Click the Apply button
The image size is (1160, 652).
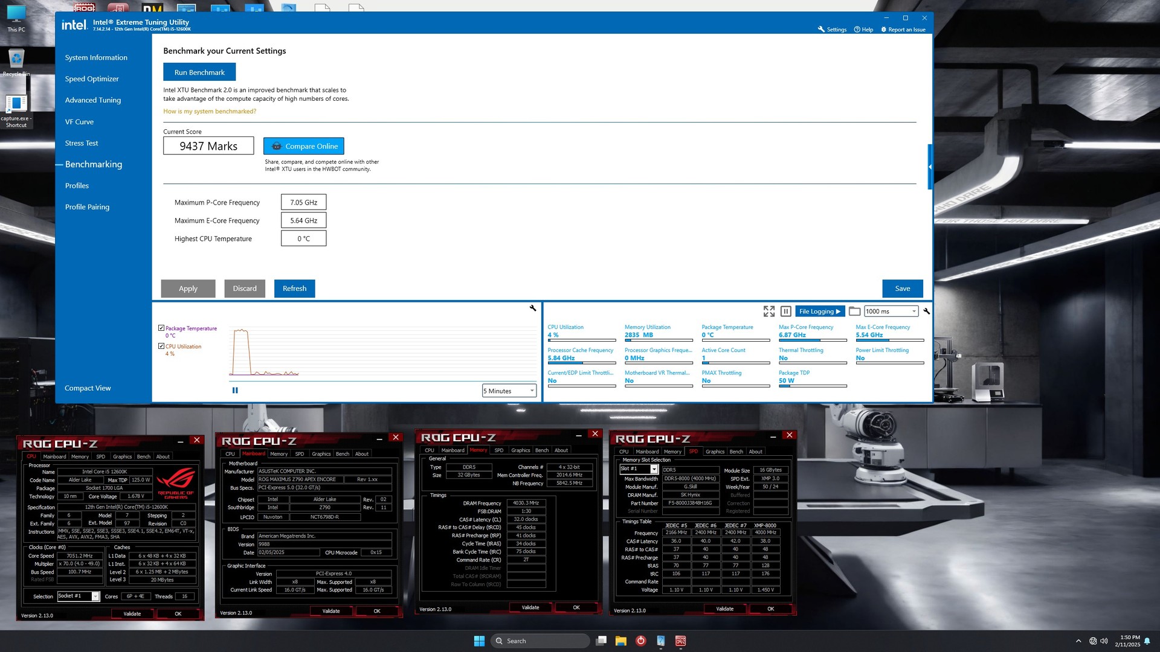(x=188, y=289)
